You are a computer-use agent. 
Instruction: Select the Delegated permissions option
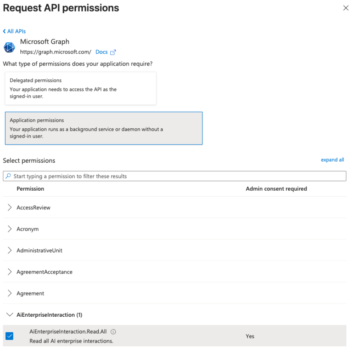(x=80, y=88)
